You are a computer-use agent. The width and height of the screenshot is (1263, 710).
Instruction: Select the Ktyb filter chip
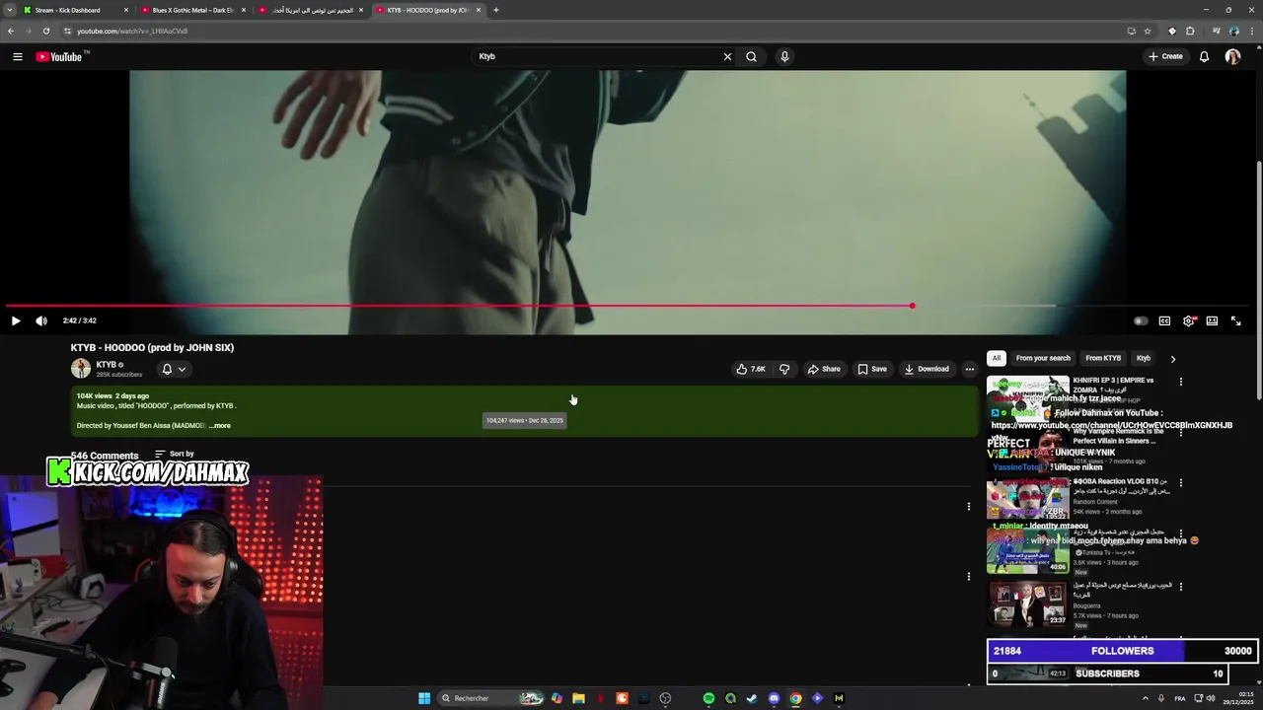(1144, 358)
